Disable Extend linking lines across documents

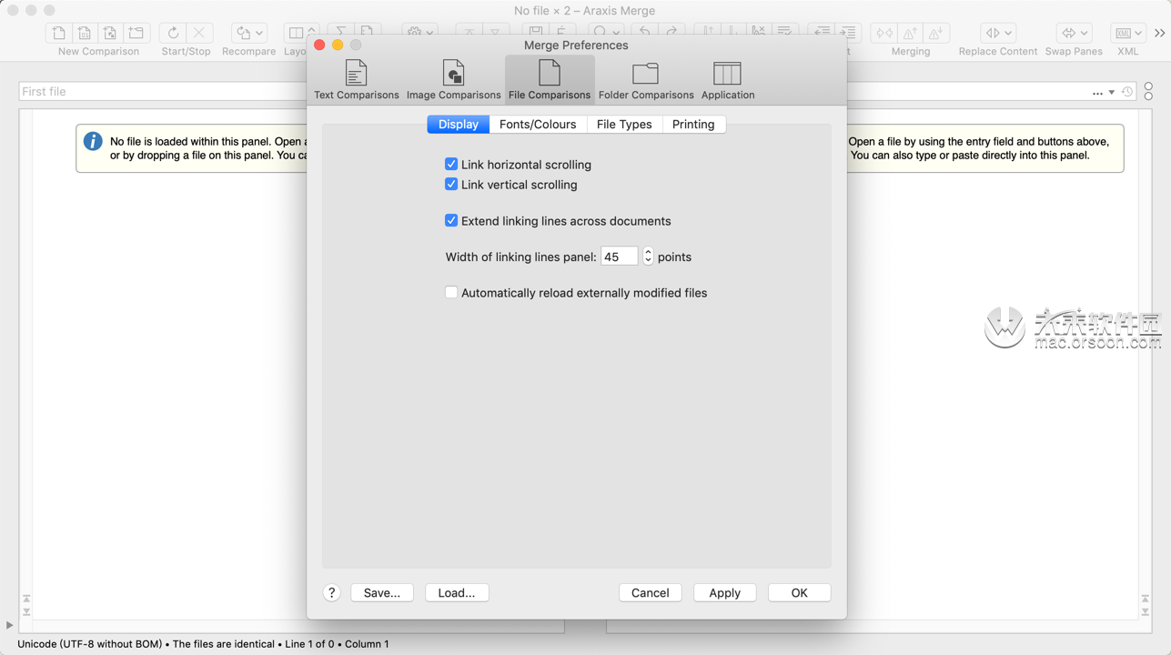tap(451, 220)
